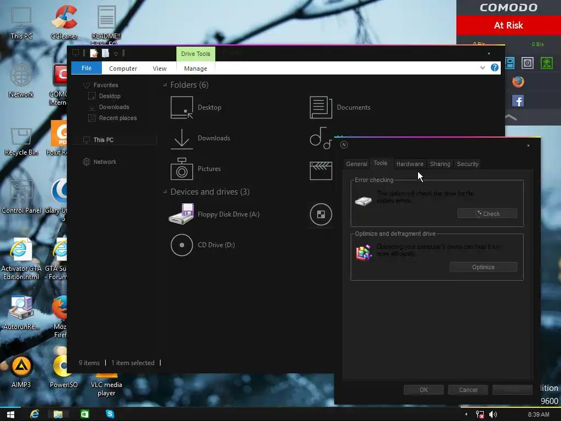This screenshot has height=421, width=561.
Task: Switch to the Computer ribbon tab
Action: click(x=123, y=69)
